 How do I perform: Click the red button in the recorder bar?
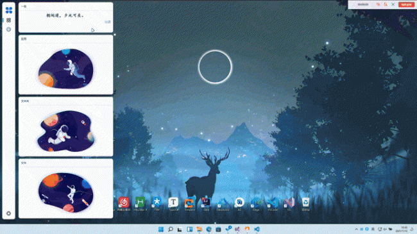(406, 4)
